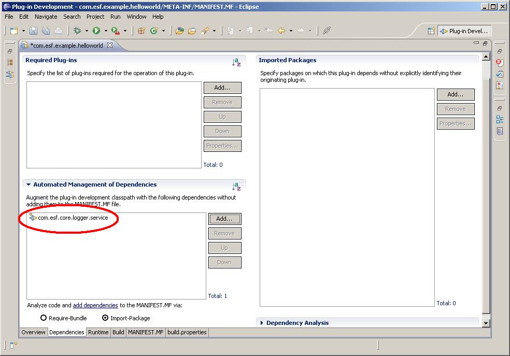This screenshot has height=356, width=510.
Task: Open the Back history dropdown arrow
Action: 291,31
